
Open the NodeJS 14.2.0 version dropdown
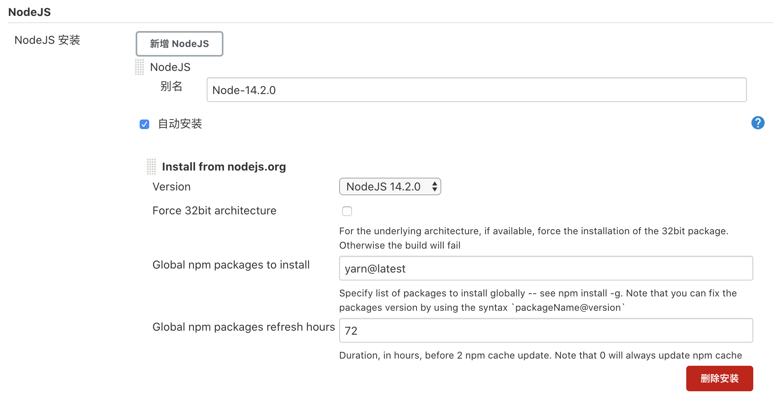[390, 186]
